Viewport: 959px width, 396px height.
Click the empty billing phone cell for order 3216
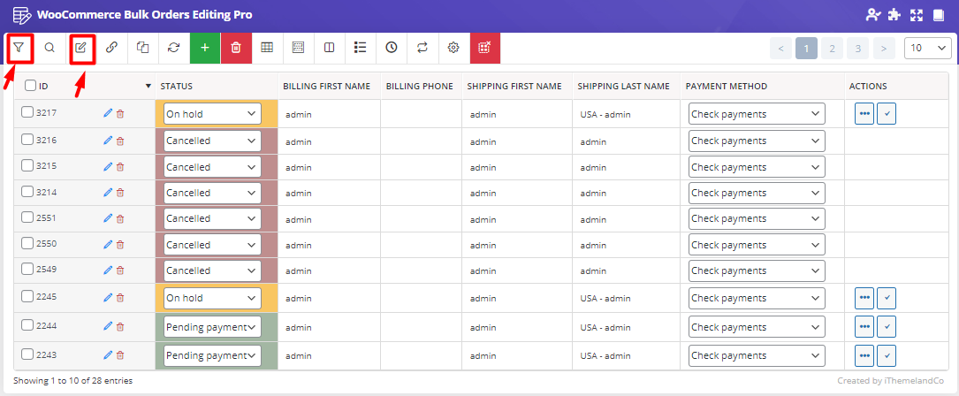pyautogui.click(x=422, y=141)
